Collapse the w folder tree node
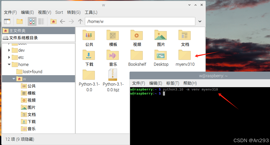 tap(14, 79)
